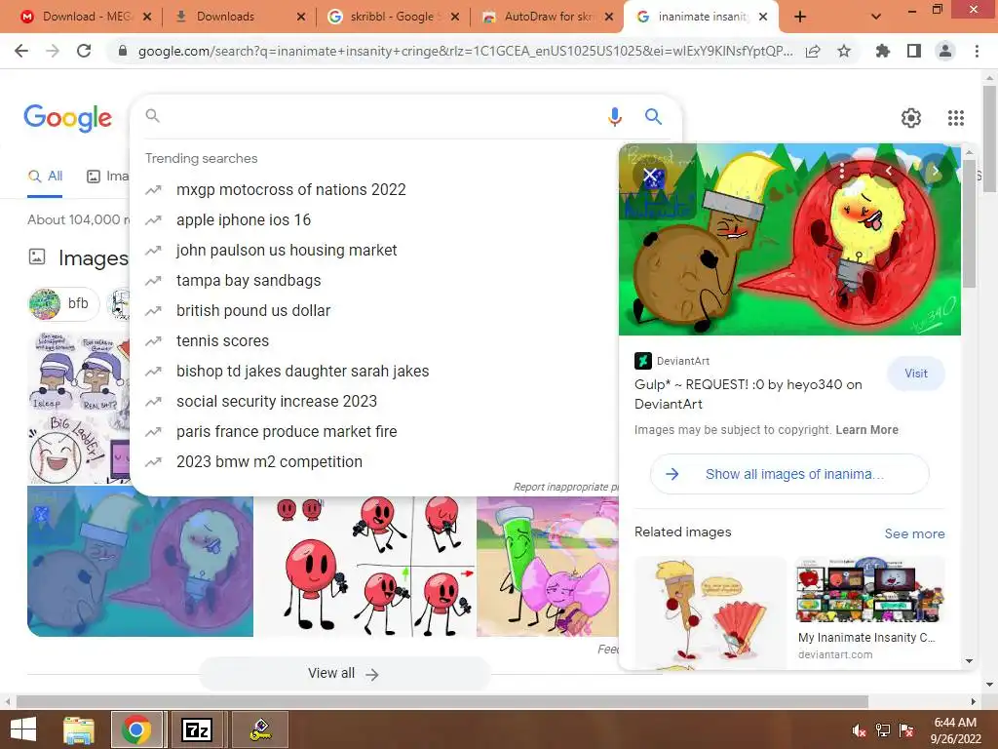Show next image in preview
Viewport: 998px width, 749px height.
click(x=935, y=171)
